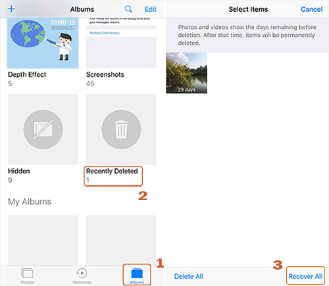Open the Screenshots album thumbnail
The width and height of the screenshot is (329, 286).
click(121, 43)
